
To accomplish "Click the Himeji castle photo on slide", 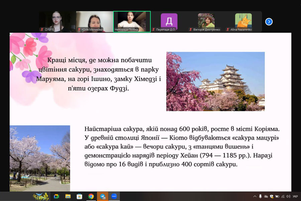I will (215, 81).
